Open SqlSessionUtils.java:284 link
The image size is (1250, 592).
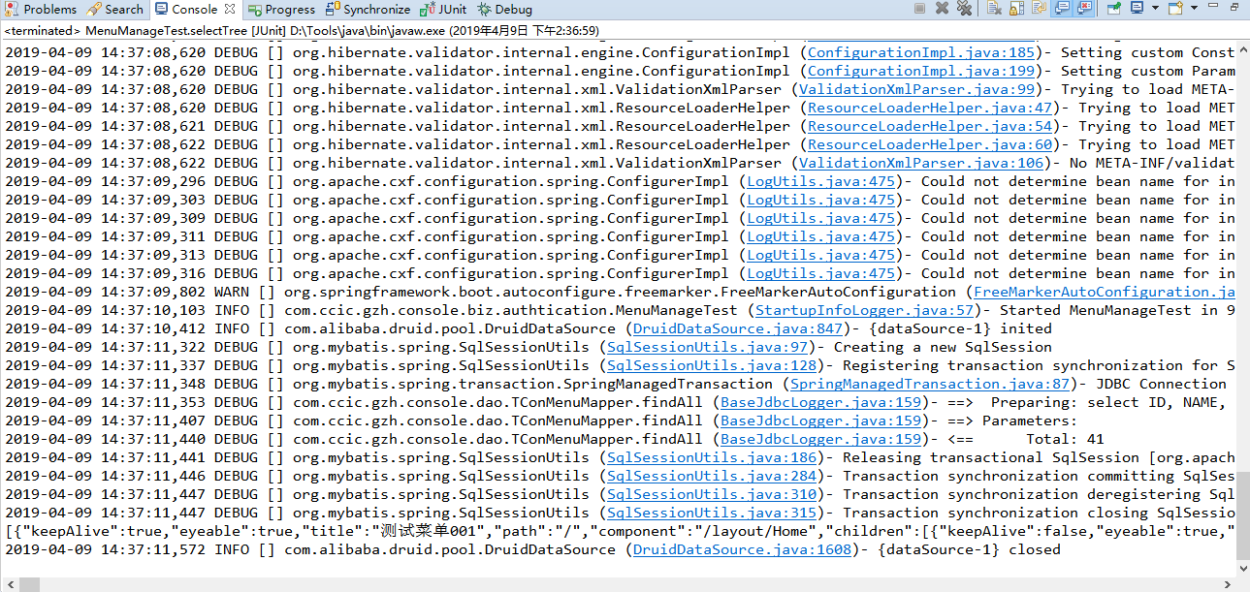(x=711, y=476)
